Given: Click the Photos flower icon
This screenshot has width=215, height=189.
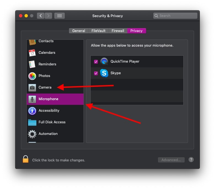Looking at the screenshot, I should click(x=32, y=76).
